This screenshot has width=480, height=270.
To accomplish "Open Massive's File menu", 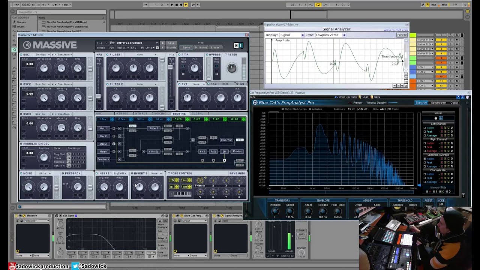I will (101, 43).
